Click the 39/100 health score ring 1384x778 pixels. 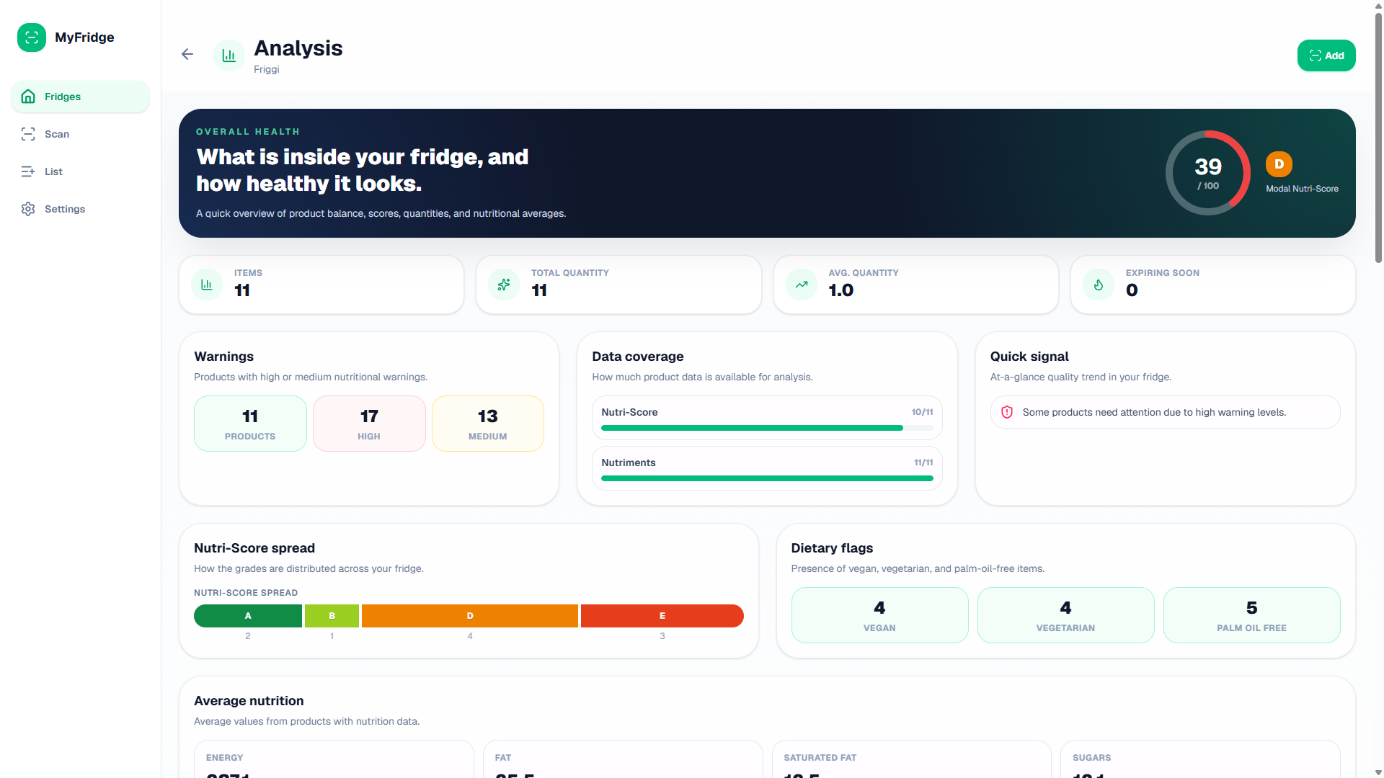1208,173
